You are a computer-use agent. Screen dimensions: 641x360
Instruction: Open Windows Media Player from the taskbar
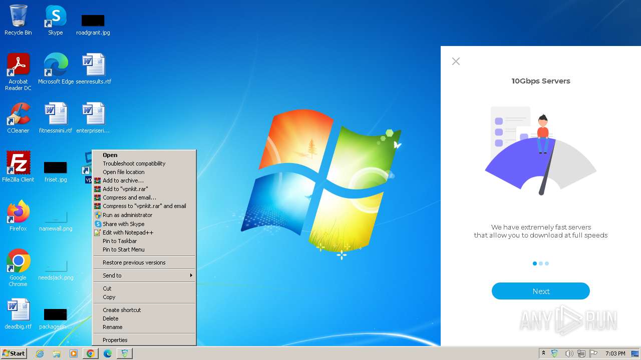tap(74, 353)
